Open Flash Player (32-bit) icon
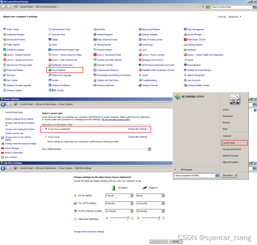This screenshot has height=245, width=257. 185,39
